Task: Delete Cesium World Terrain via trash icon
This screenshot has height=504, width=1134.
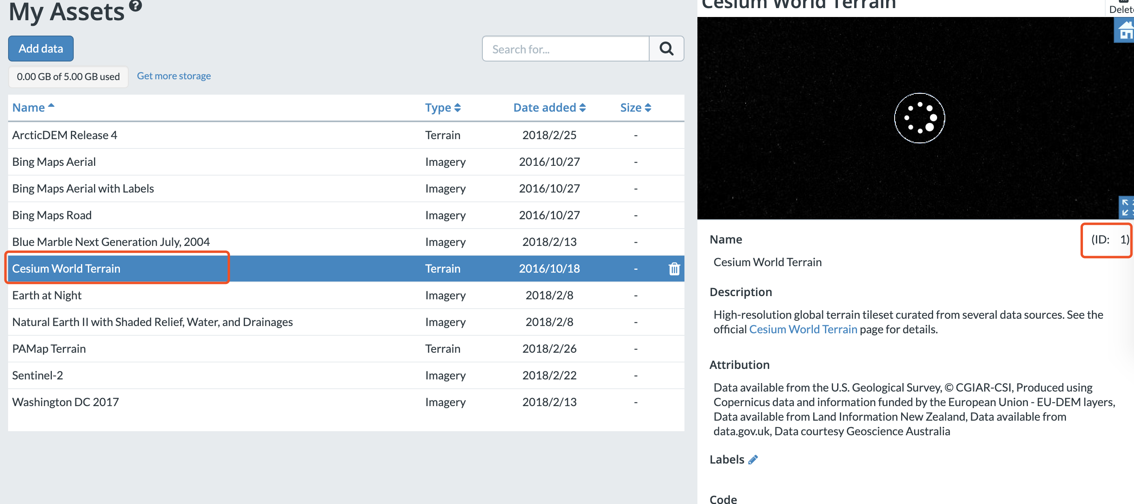Action: pyautogui.click(x=674, y=269)
